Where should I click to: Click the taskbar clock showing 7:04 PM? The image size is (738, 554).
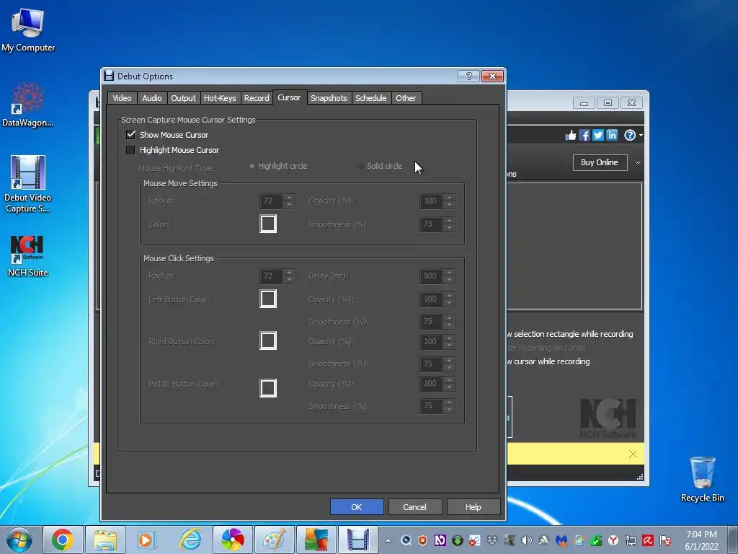coord(701,540)
